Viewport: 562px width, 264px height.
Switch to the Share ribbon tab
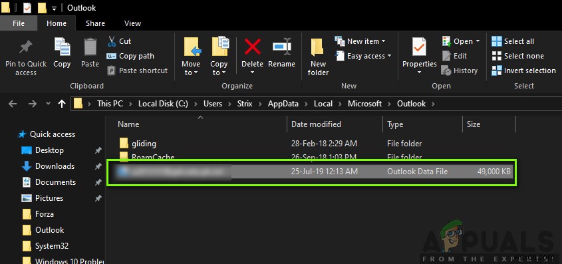click(x=95, y=23)
